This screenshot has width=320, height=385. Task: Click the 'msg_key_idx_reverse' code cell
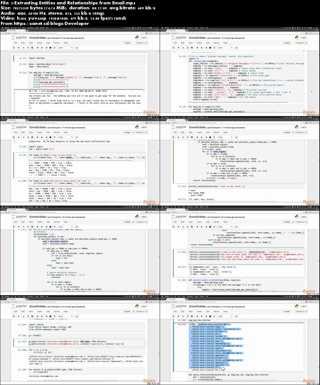point(246,320)
